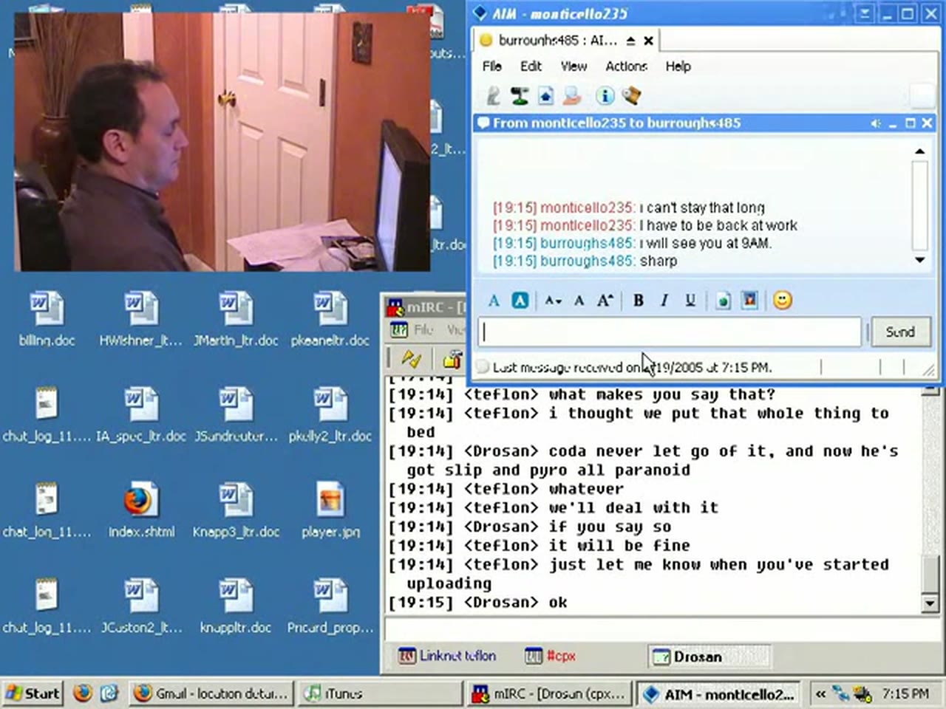This screenshot has height=709, width=946.
Task: Click the webcam video window
Action: pyautogui.click(x=222, y=141)
